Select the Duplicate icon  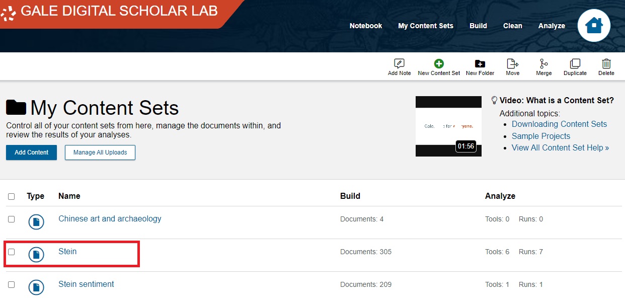click(575, 64)
